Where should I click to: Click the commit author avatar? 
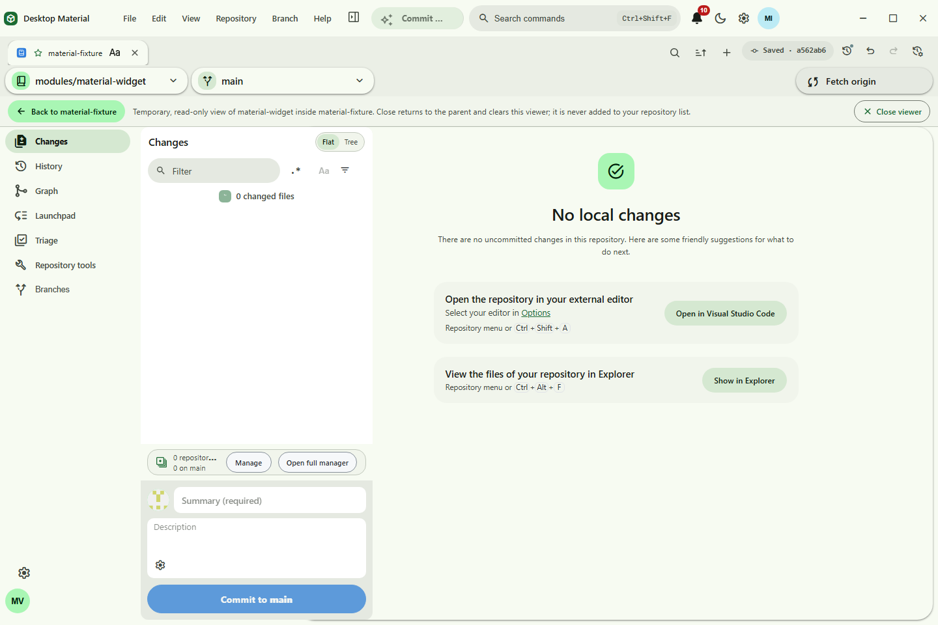(x=158, y=500)
